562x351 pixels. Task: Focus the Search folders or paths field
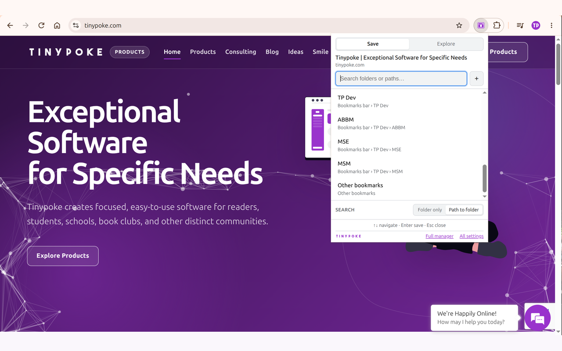[x=401, y=79]
